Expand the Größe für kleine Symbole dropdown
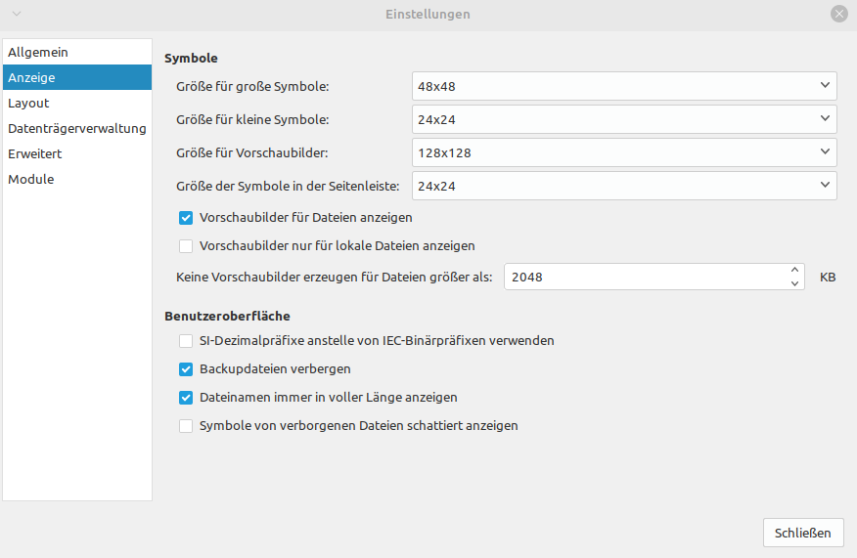The width and height of the screenshot is (857, 558). pos(624,120)
